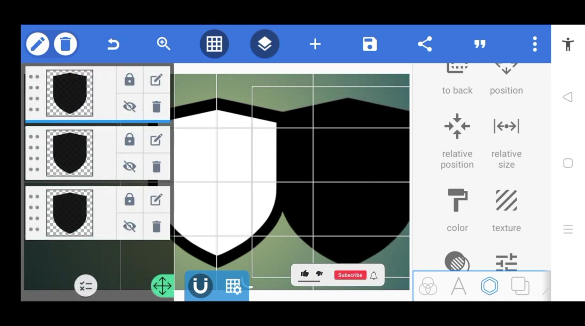
Task: Open the three-dot overflow menu
Action: point(535,44)
